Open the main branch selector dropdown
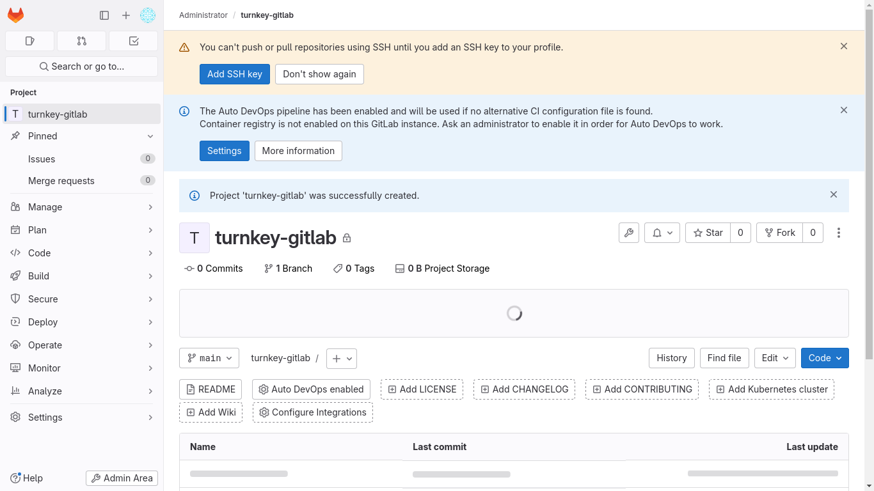The image size is (874, 491). coord(209,358)
